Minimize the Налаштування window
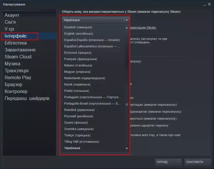Image resolution: width=214 pixels, height=169 pixels. (x=204, y=5)
